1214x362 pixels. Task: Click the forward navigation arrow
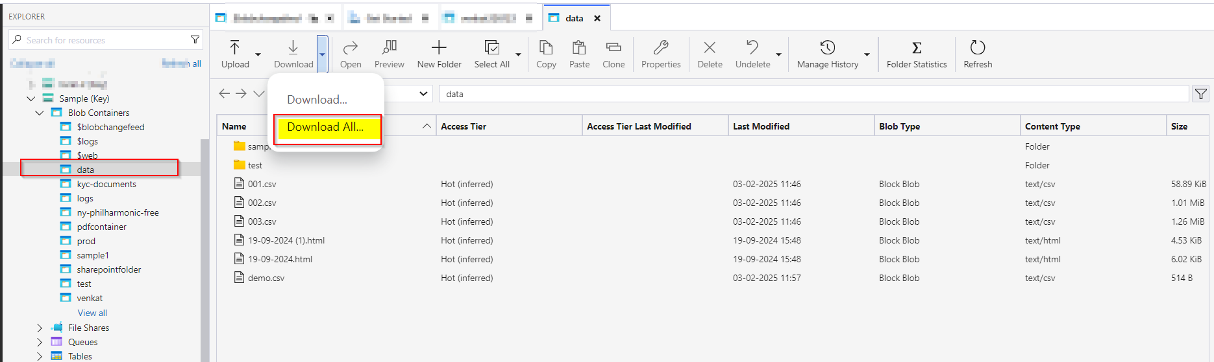[241, 93]
